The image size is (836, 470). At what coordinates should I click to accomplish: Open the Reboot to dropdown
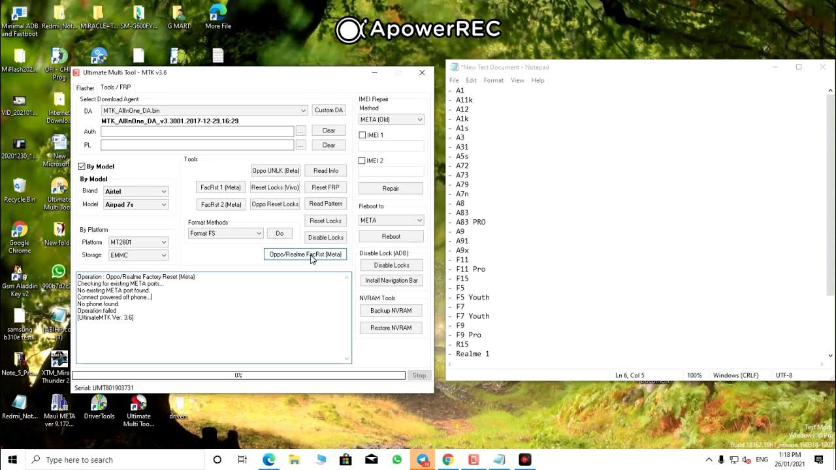pyautogui.click(x=391, y=220)
